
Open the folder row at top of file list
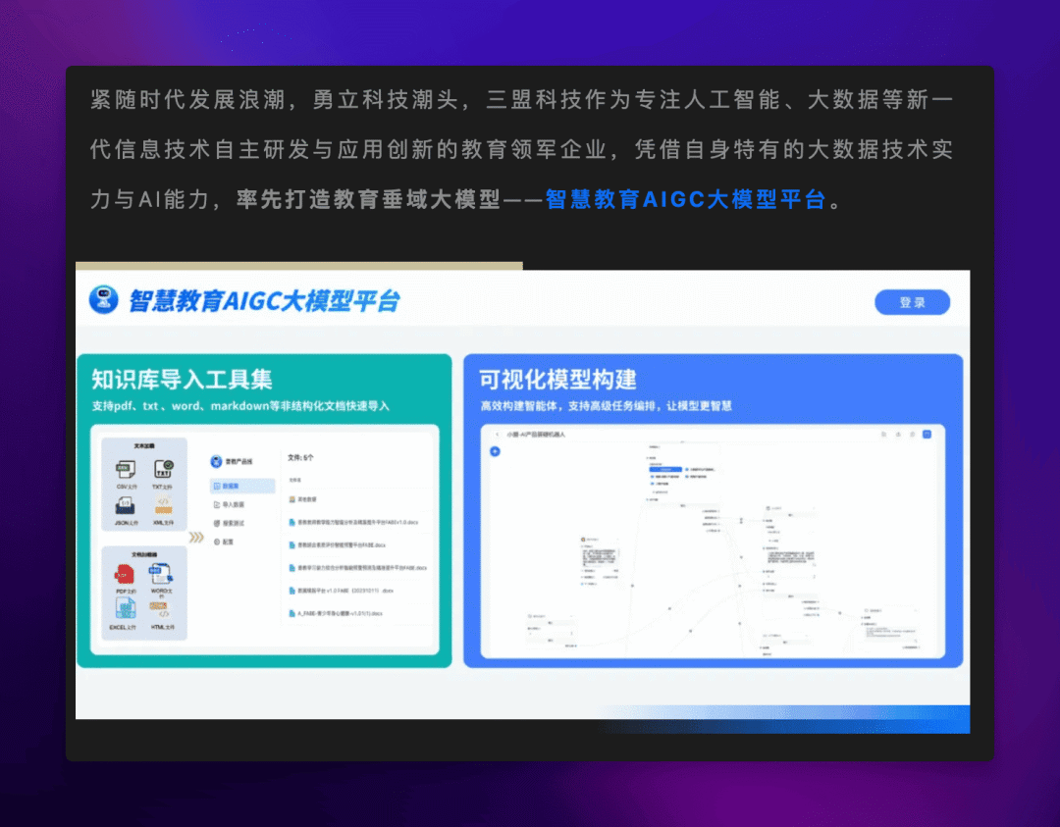pyautogui.click(x=358, y=499)
